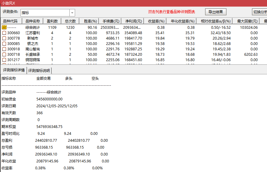Image resolution: width=267 pixels, height=172 pixels.
Task: Click date range 2024/12/05-2025/12/05
Action: [x=57, y=106]
